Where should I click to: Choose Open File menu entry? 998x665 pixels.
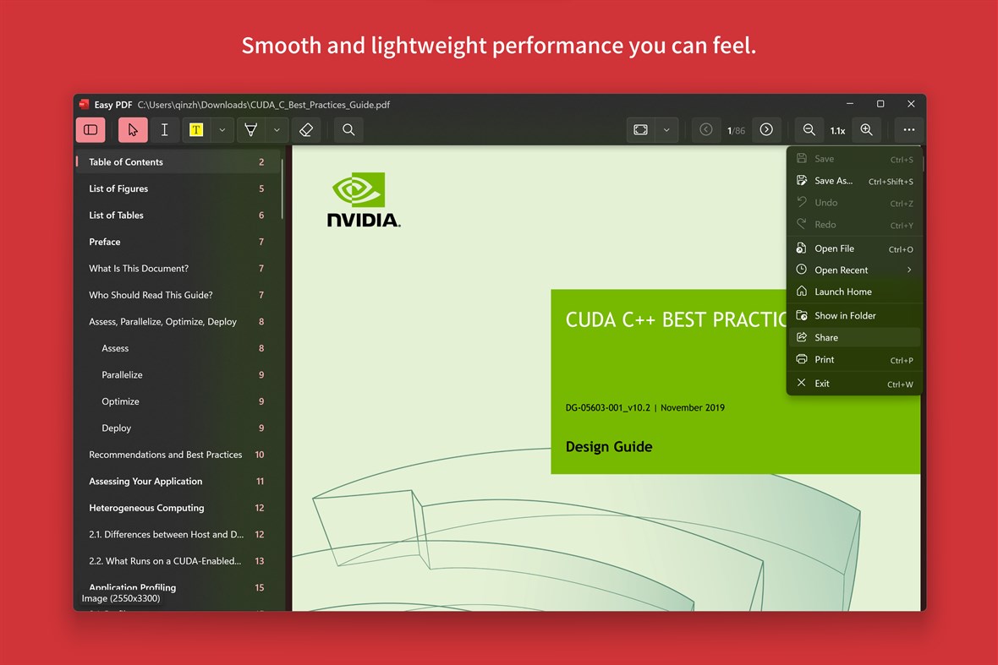(x=854, y=248)
